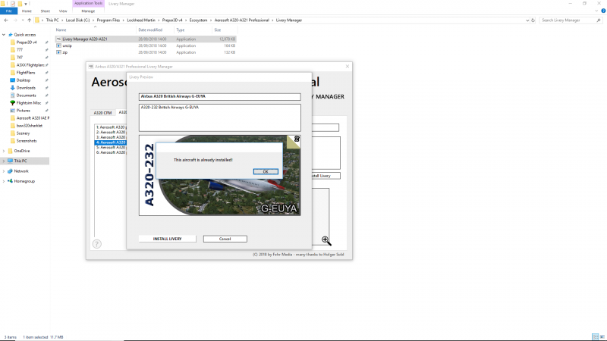Collapse Quick access tree node
This screenshot has height=341, width=607.
pyautogui.click(x=4, y=35)
